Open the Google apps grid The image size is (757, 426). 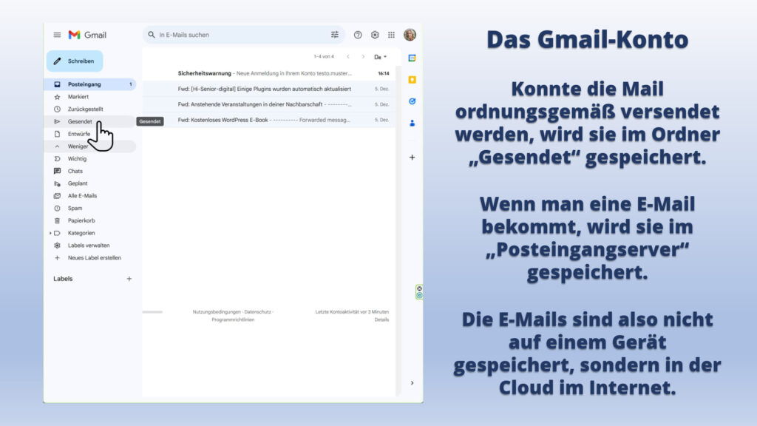click(x=391, y=35)
